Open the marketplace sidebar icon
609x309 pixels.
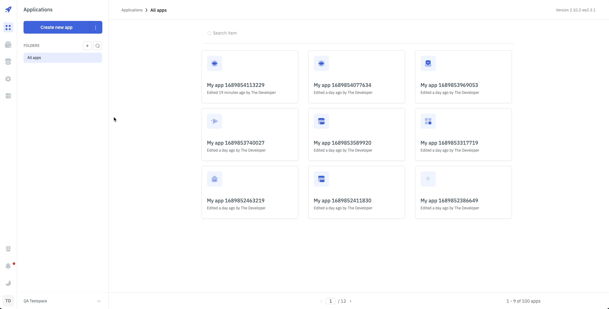tap(8, 62)
